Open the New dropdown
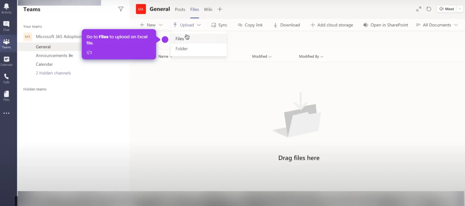465x206 pixels. pos(151,25)
